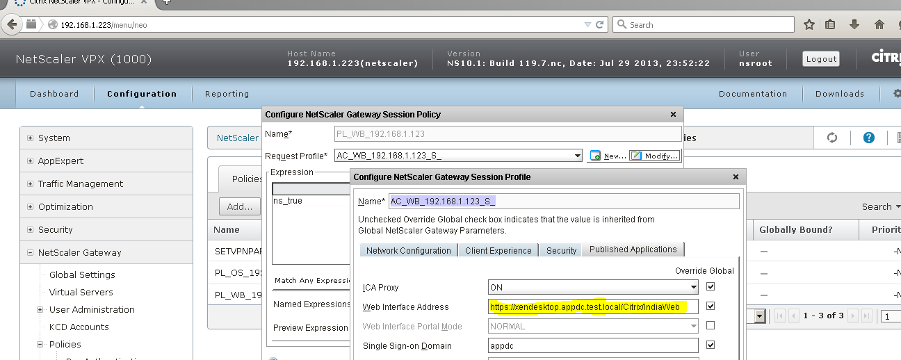This screenshot has width=901, height=360.
Task: Toggle Web Interface Portal Mode override checkbox
Action: pos(710,325)
